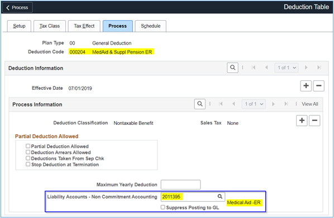Open the Tax Effect tab
The image size is (334, 218).
pos(84,26)
